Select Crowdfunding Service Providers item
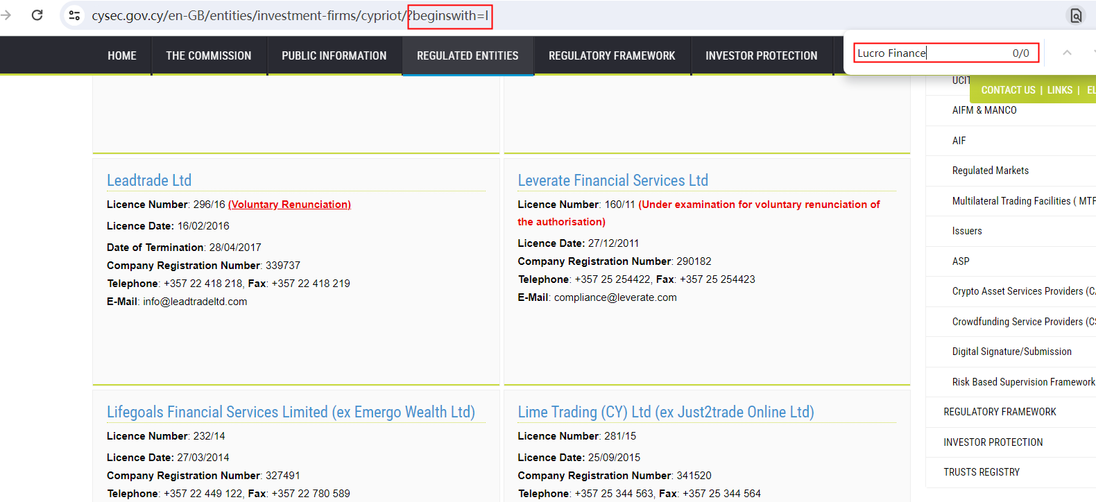Screen dimensions: 1096x502 click(1023, 322)
